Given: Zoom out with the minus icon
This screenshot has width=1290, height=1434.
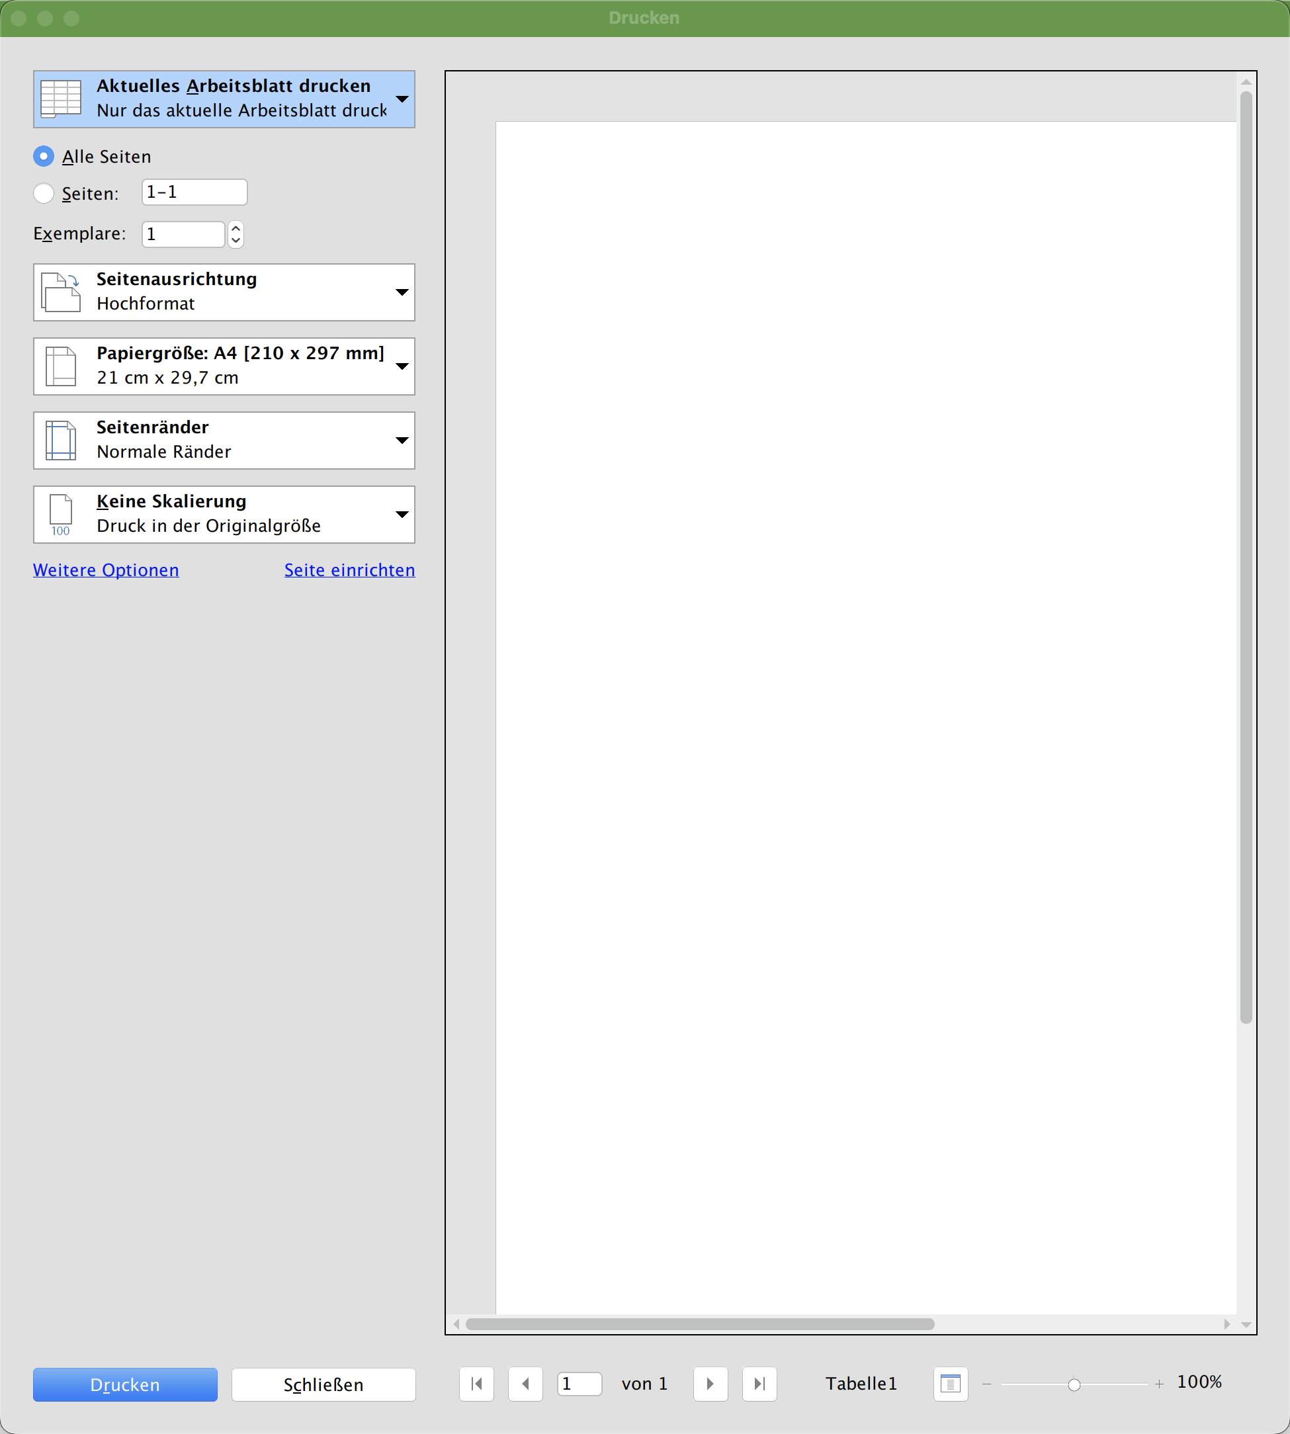Looking at the screenshot, I should [x=986, y=1384].
